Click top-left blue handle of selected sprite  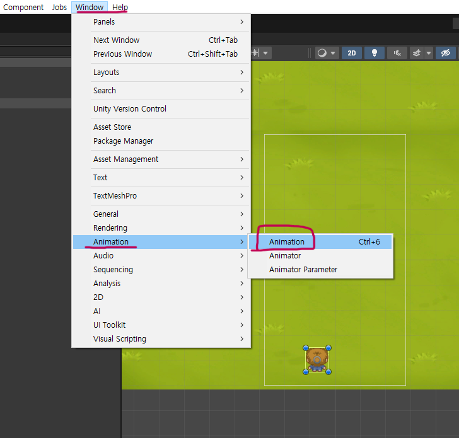306,347
